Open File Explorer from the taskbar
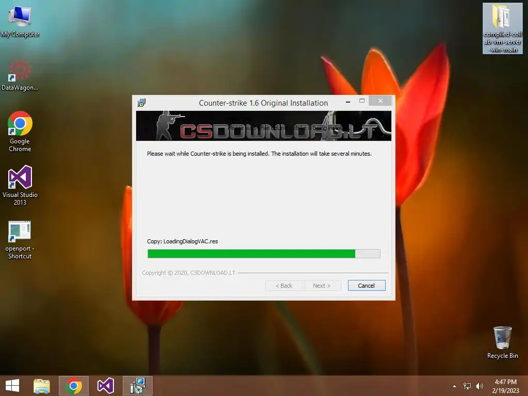Screen dimensions: 528x396 tap(42, 386)
